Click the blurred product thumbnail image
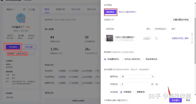This screenshot has width=196, height=104. (110, 38)
